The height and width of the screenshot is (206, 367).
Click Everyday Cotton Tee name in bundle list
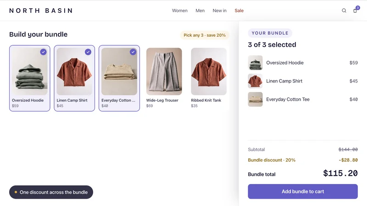(288, 99)
